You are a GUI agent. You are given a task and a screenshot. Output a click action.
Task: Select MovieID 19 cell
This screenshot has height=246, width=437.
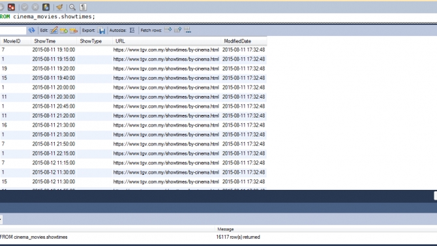[16, 69]
